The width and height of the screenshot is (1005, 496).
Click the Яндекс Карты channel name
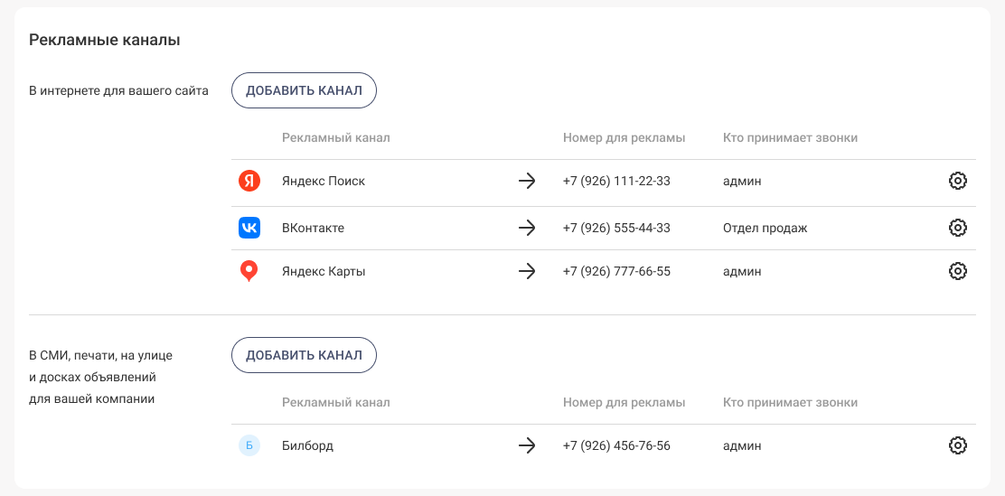(x=324, y=271)
